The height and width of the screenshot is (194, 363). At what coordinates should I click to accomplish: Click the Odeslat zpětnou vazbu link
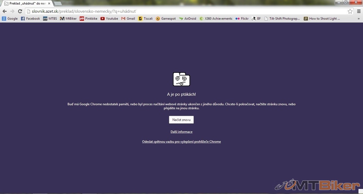coord(181,142)
